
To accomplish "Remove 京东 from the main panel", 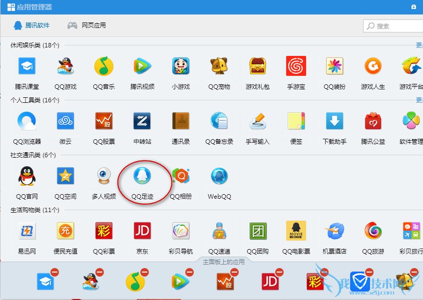I will (280, 273).
